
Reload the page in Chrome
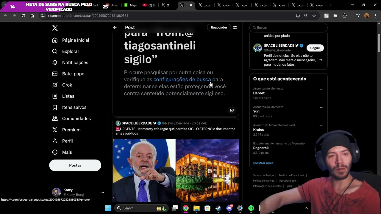[23, 15]
